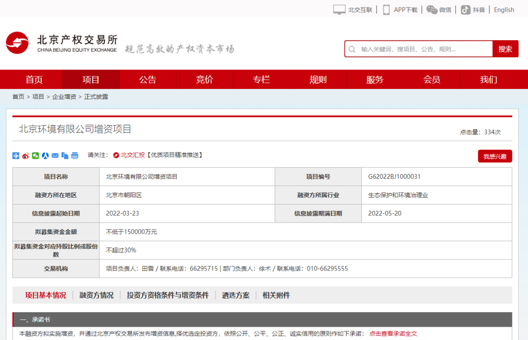
Task: Click the Douyin icon in top bar
Action: [465, 10]
